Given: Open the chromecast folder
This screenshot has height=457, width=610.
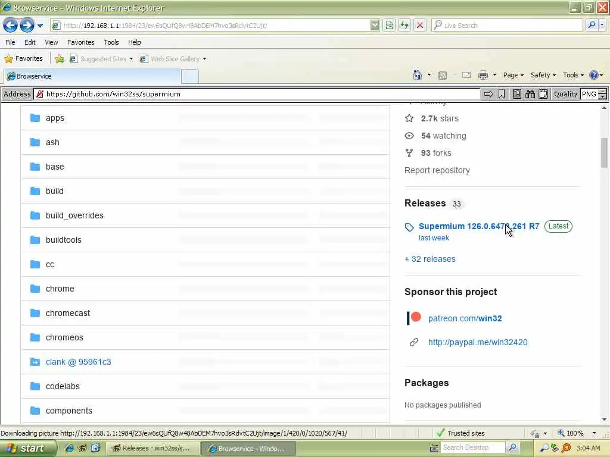Looking at the screenshot, I should pyautogui.click(x=68, y=313).
